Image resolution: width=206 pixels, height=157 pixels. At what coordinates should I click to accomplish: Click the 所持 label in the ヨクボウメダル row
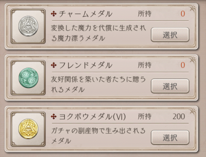click(x=145, y=116)
